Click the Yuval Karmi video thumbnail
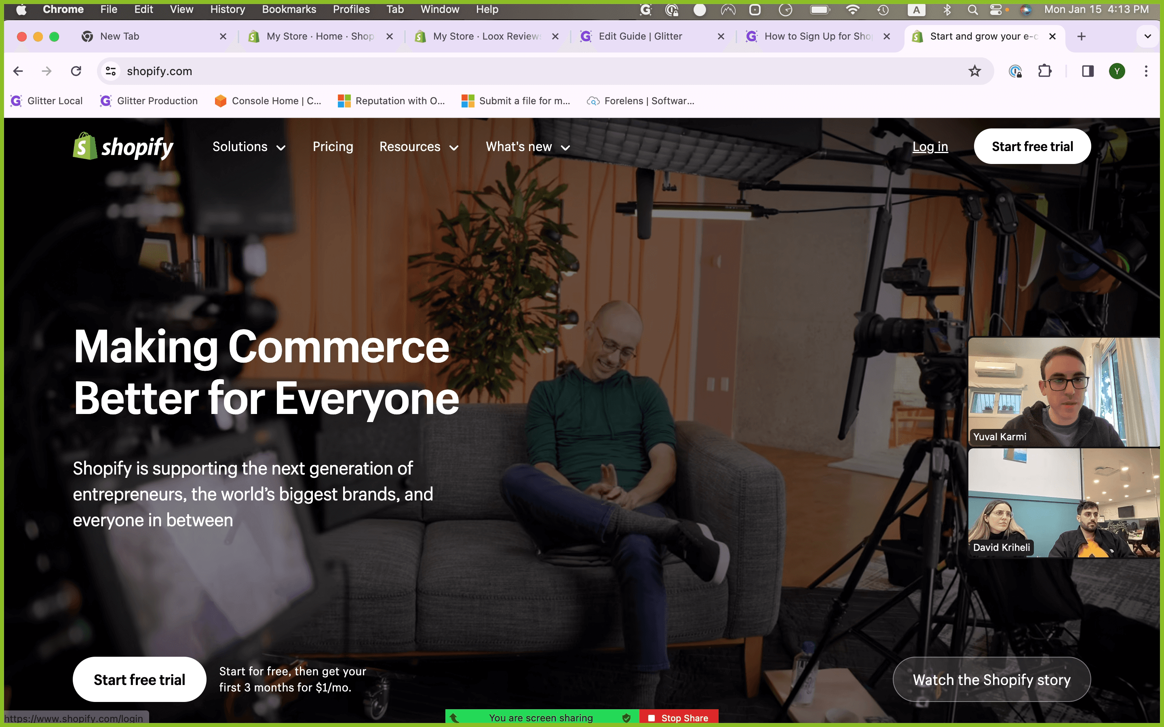Screen dimensions: 1164x727 (x=1064, y=392)
